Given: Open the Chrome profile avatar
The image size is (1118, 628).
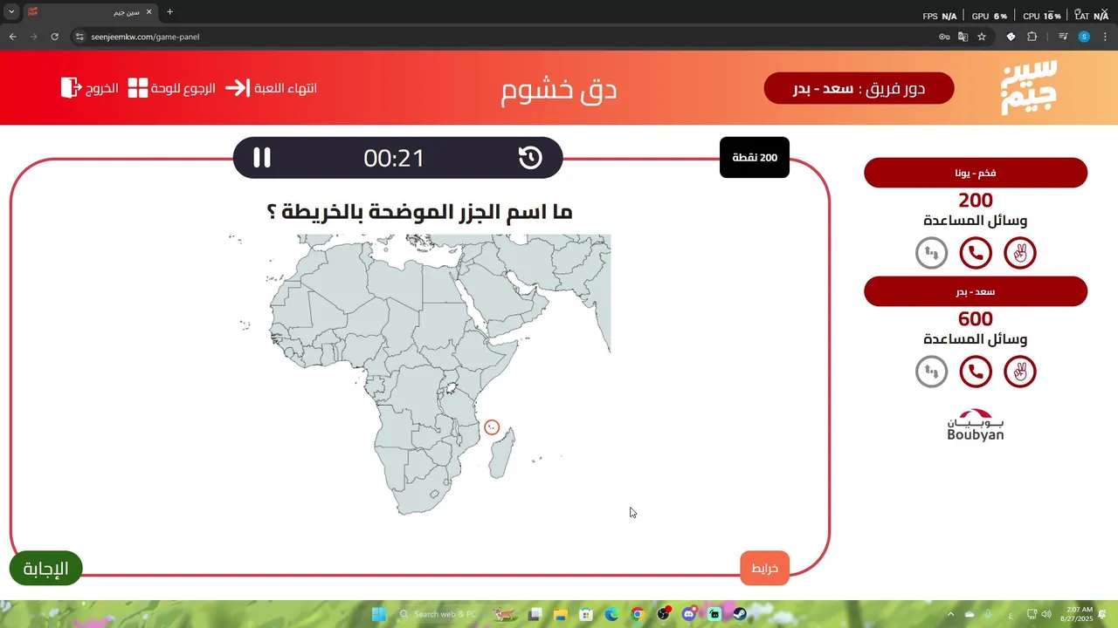Looking at the screenshot, I should 1084,37.
